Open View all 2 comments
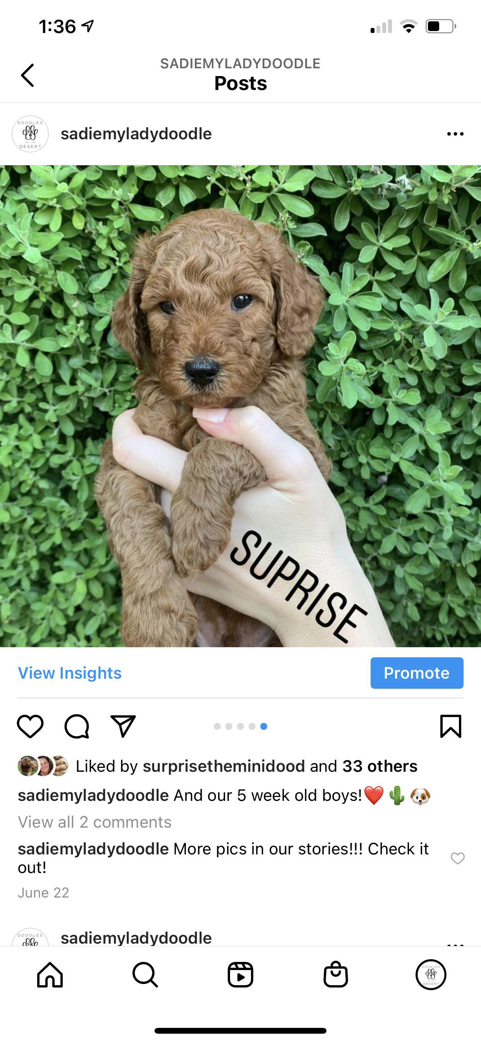The width and height of the screenshot is (481, 1043). [x=94, y=822]
